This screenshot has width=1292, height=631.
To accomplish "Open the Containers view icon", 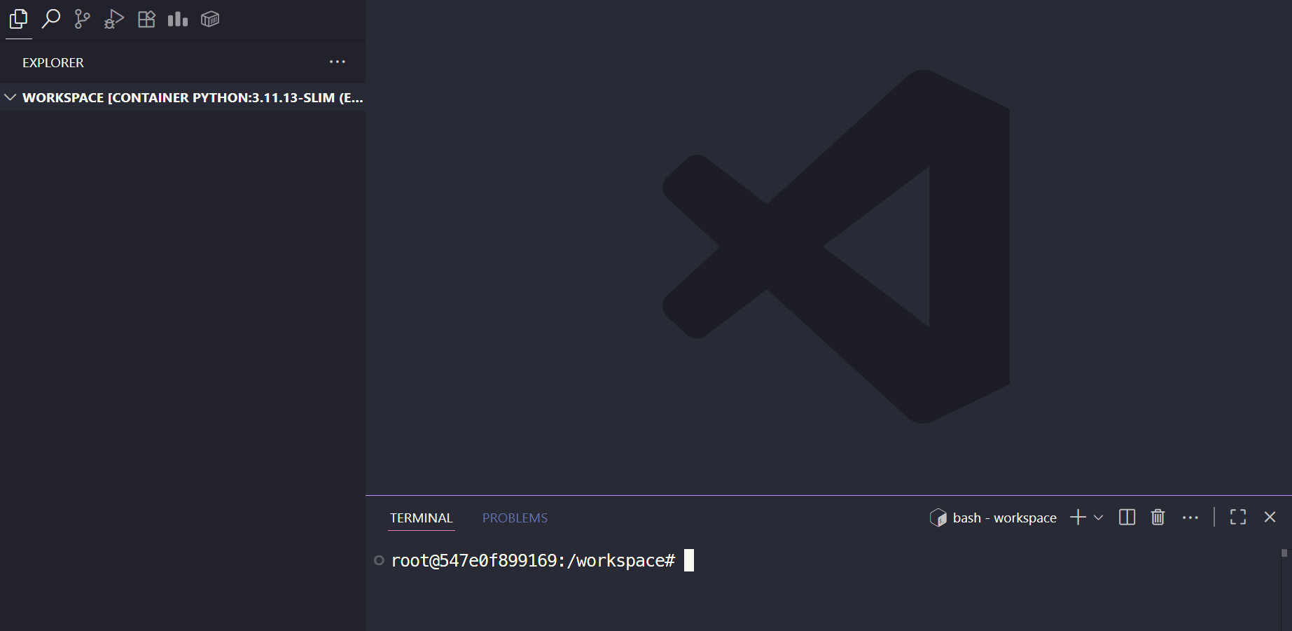I will point(210,19).
